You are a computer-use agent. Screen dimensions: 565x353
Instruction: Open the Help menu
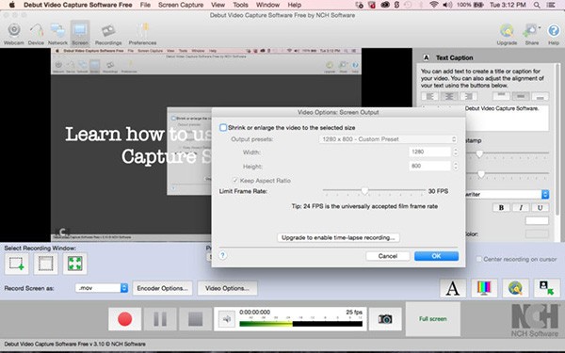(x=295, y=5)
